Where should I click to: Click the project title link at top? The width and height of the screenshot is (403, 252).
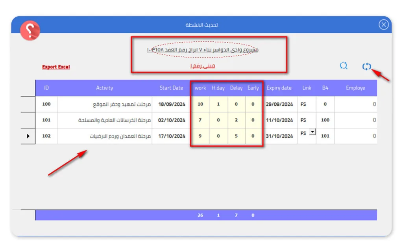coord(203,50)
